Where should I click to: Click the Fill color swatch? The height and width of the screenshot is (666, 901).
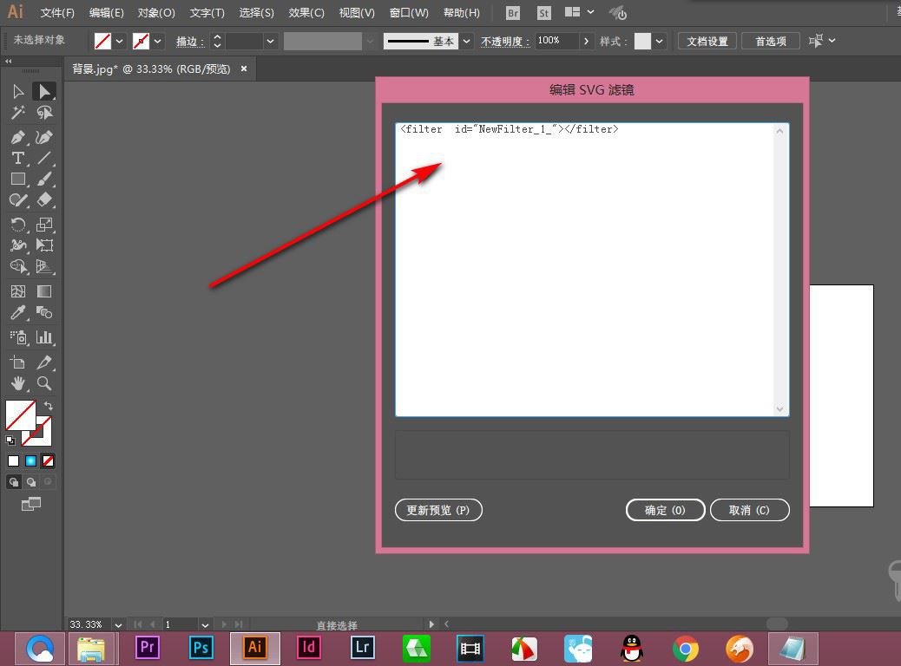tap(20, 415)
